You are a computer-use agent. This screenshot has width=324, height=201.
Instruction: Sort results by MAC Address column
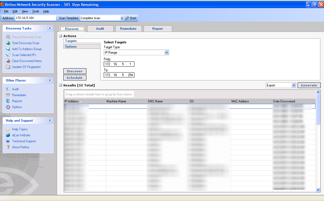point(251,101)
